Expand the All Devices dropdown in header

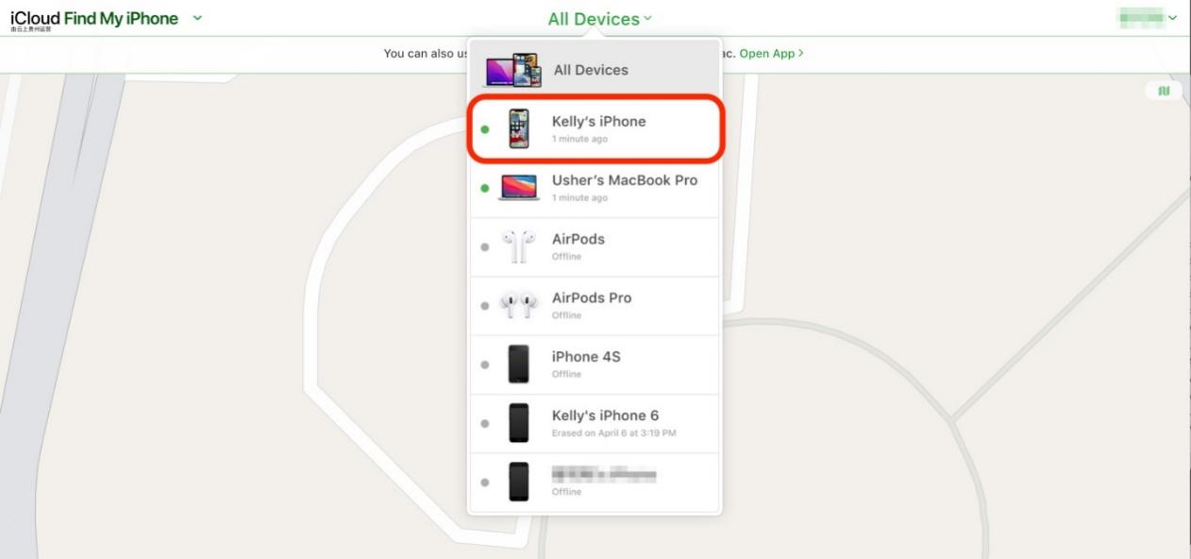click(599, 19)
